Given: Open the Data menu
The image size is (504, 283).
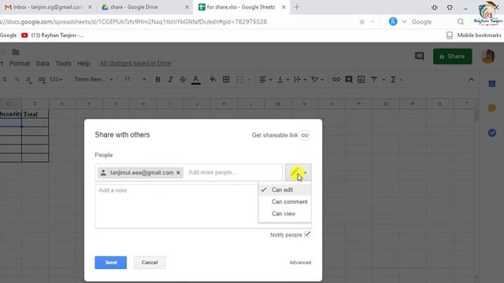Looking at the screenshot, I should click(x=43, y=64).
